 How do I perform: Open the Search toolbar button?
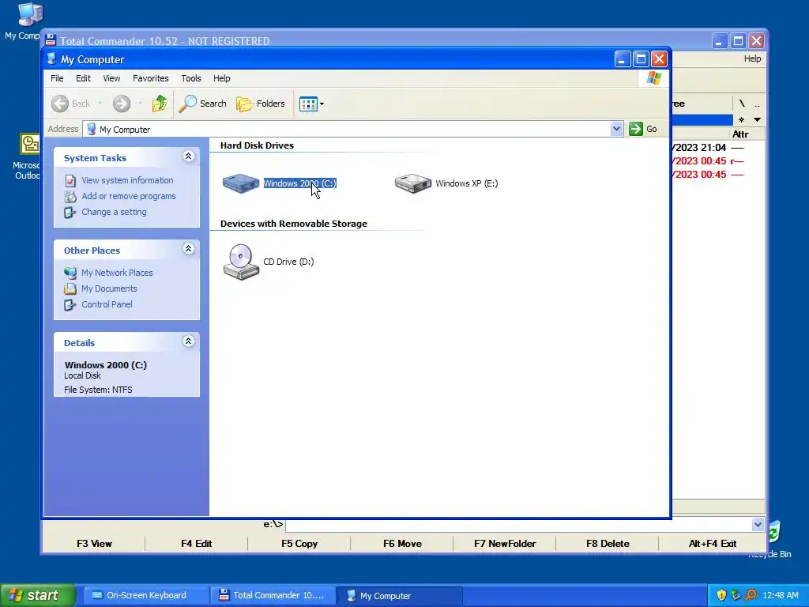tap(203, 104)
